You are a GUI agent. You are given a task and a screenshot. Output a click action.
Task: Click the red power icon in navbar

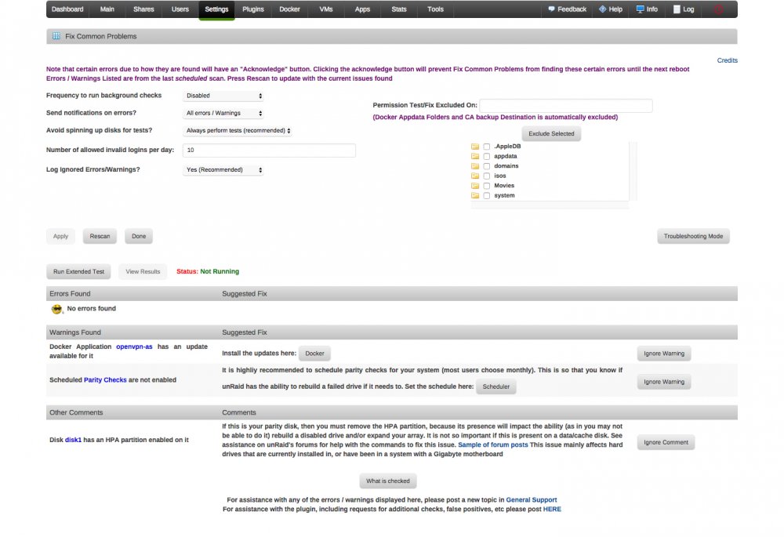pos(718,9)
